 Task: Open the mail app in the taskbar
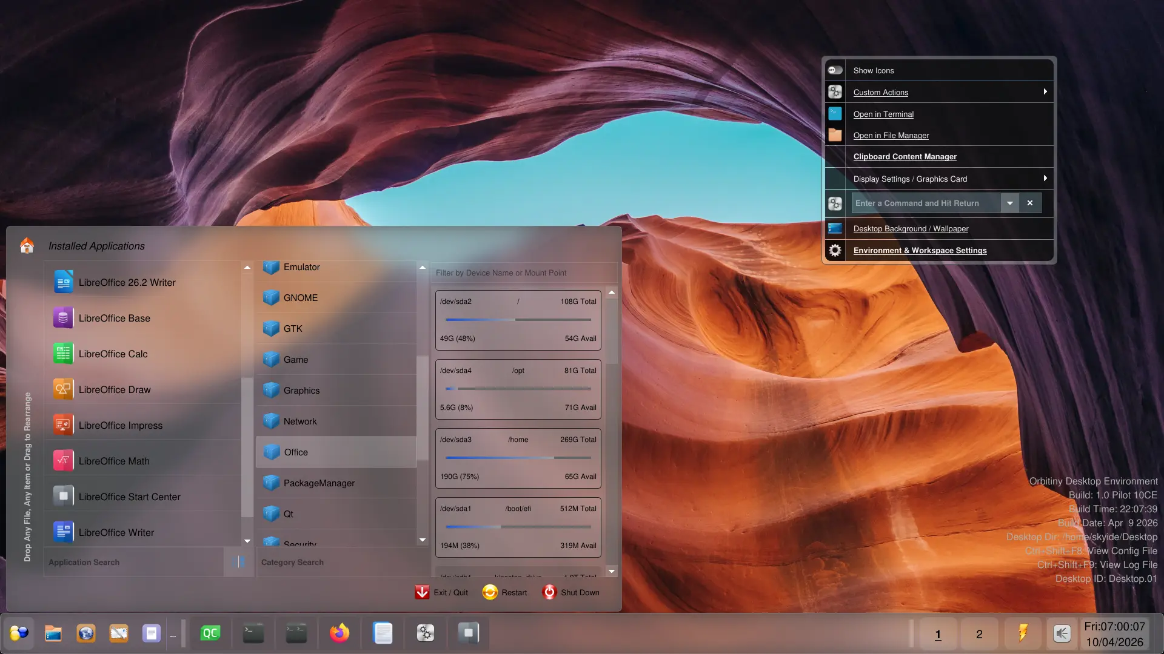[119, 633]
